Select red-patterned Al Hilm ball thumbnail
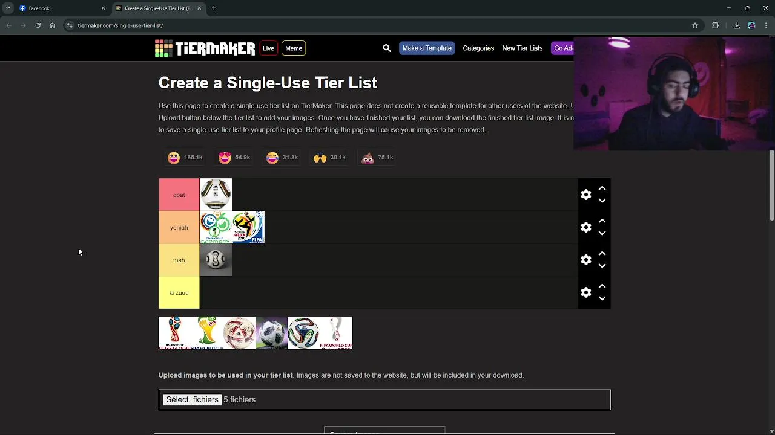Image resolution: width=775 pixels, height=435 pixels. coord(239,333)
